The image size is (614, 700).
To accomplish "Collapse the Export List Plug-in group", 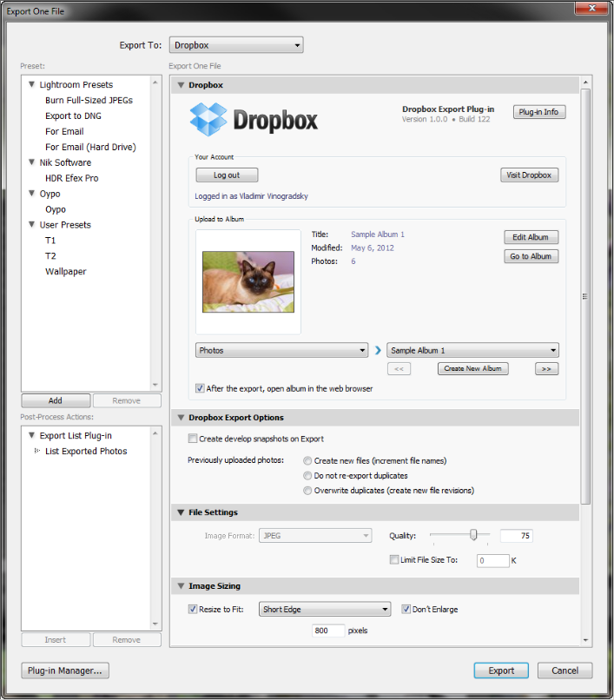I will (x=32, y=435).
